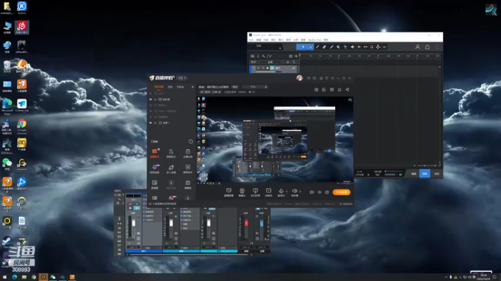Select the Eraser tool in Studio One toolbar
Screen dimensions: 501x281
(x=324, y=47)
